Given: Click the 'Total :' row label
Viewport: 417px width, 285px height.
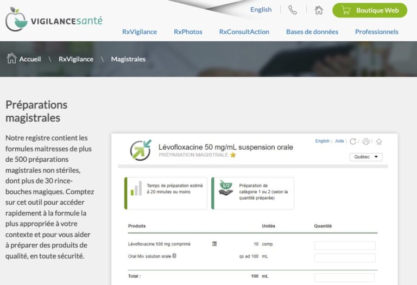Looking at the screenshot, I should coord(134,276).
